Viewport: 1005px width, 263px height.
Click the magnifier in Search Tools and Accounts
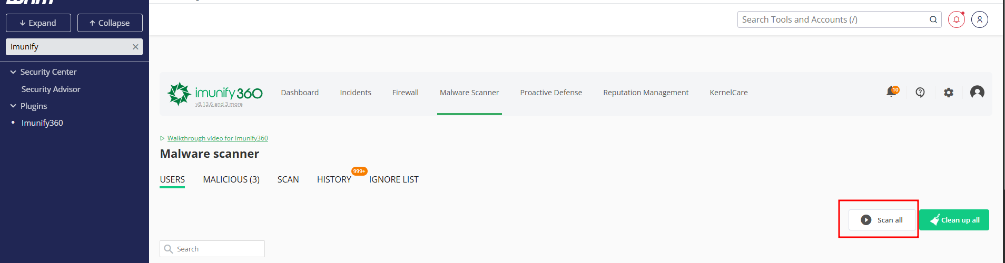pyautogui.click(x=933, y=19)
